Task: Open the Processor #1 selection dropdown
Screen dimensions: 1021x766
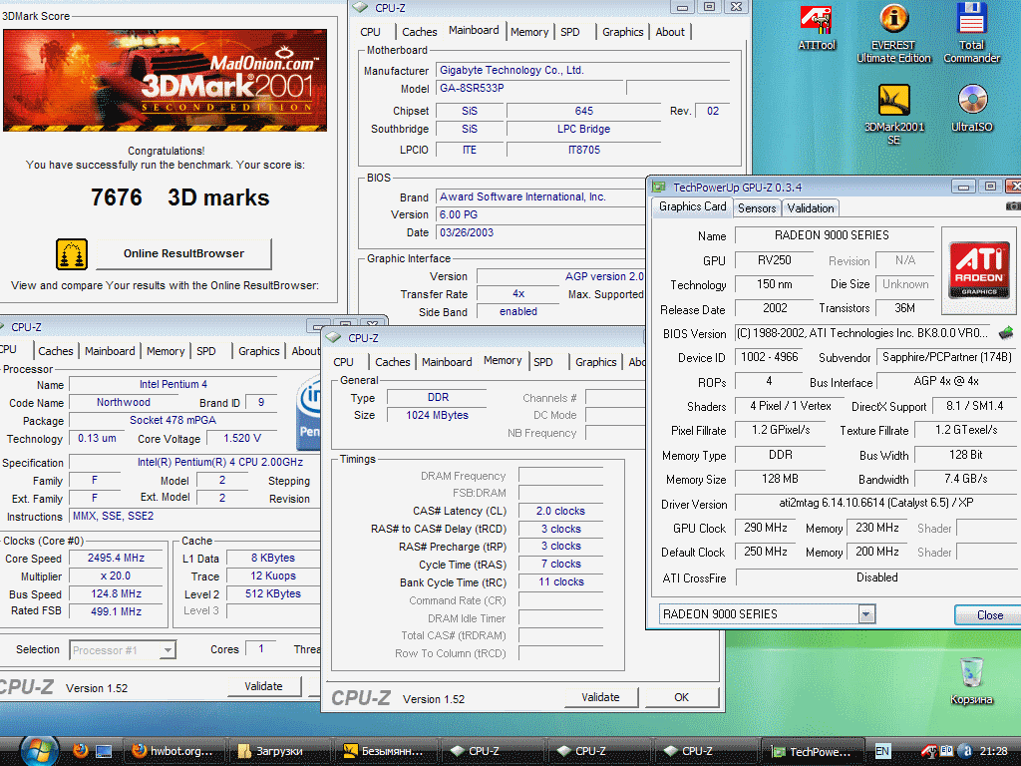Action: tap(168, 650)
